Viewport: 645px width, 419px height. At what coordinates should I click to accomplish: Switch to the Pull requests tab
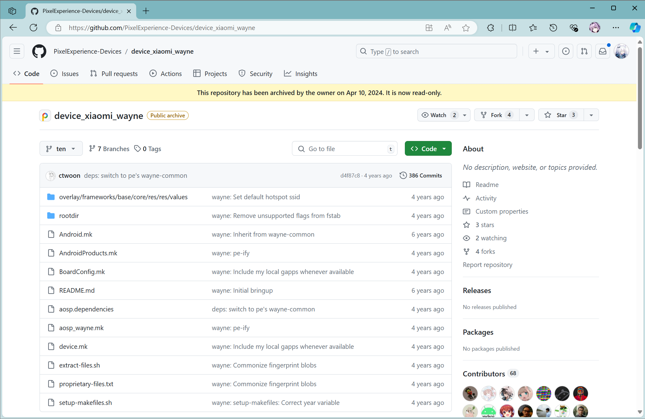[114, 74]
